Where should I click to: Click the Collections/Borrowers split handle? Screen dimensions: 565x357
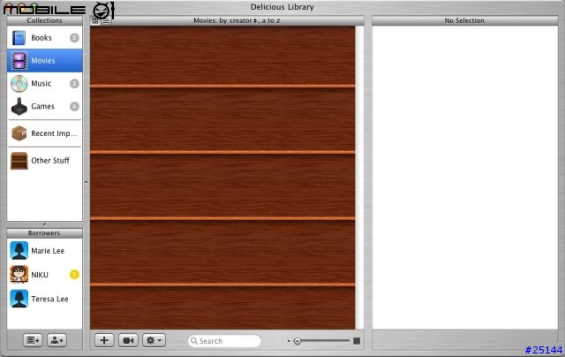click(x=45, y=224)
